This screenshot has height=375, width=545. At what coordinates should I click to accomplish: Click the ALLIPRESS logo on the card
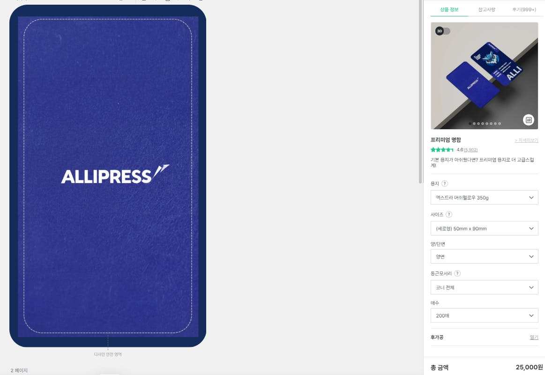115,174
